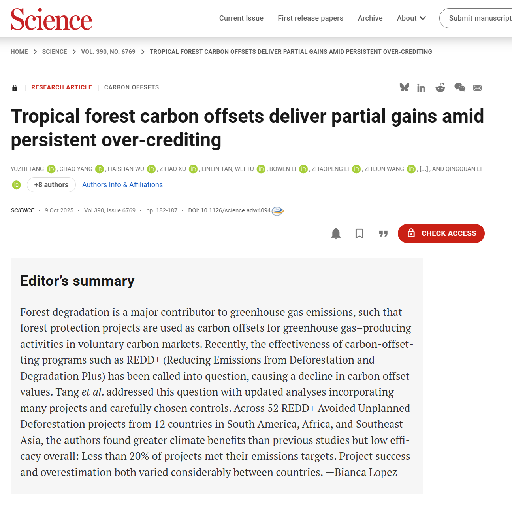Viewport: 512px width, 508px height.
Task: Share article on Reddit
Action: (440, 88)
